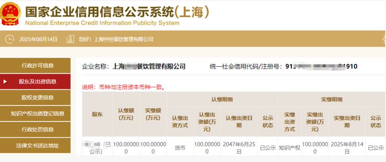Click the 认缴出资日期 column header
Viewport: 386px width, 162px height.
[239, 122]
